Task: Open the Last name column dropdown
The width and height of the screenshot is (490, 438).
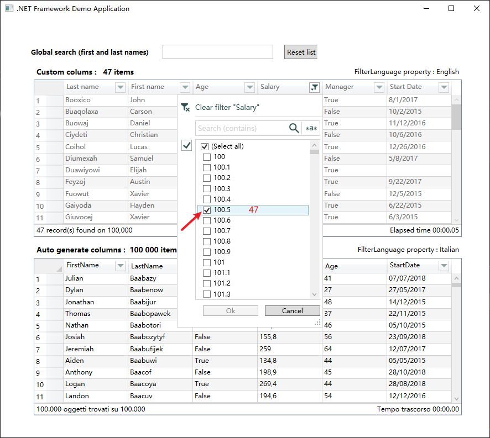Action: tap(121, 87)
